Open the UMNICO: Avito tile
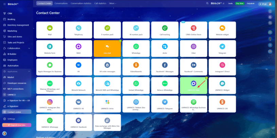The height and width of the screenshot is (138, 277). click(107, 104)
